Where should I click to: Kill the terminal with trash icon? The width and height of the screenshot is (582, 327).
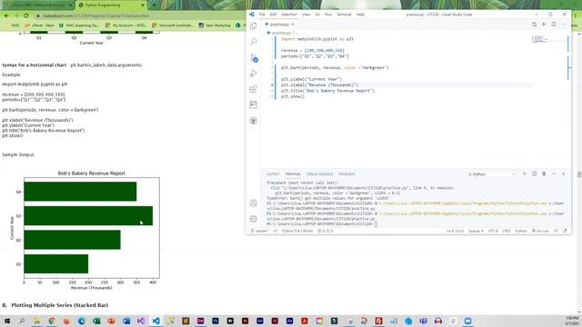click(544, 173)
